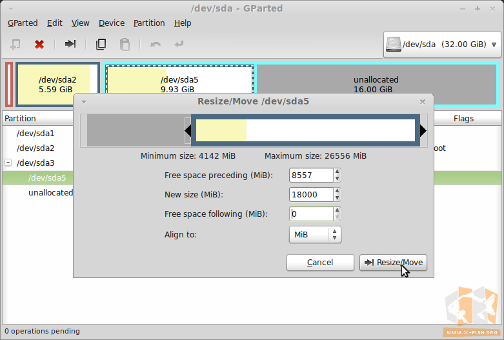Click the Resize/Move toolbar arrow icon
The image size is (504, 340).
(70, 44)
